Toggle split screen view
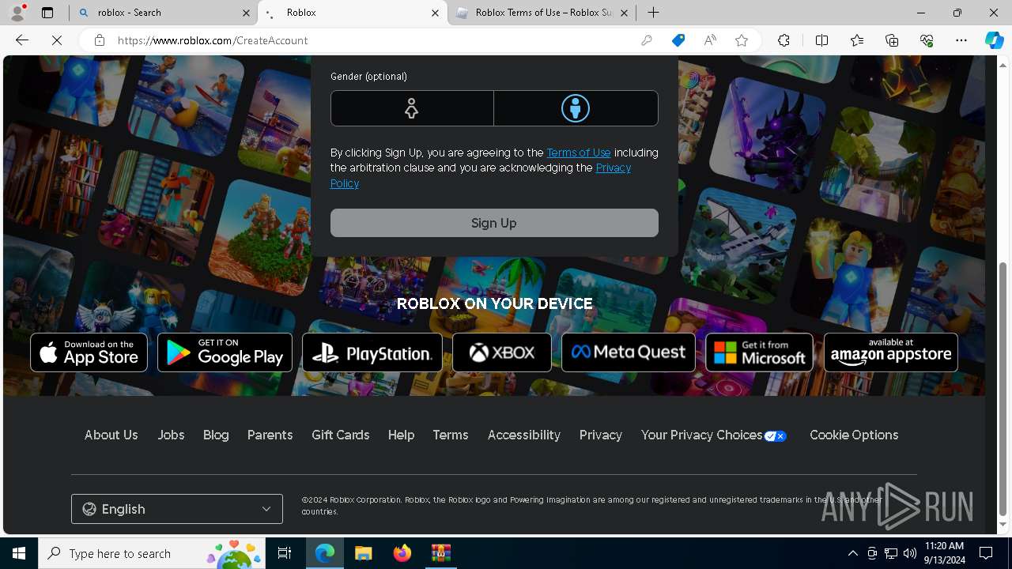Screen dimensions: 1012x569 coord(821,40)
